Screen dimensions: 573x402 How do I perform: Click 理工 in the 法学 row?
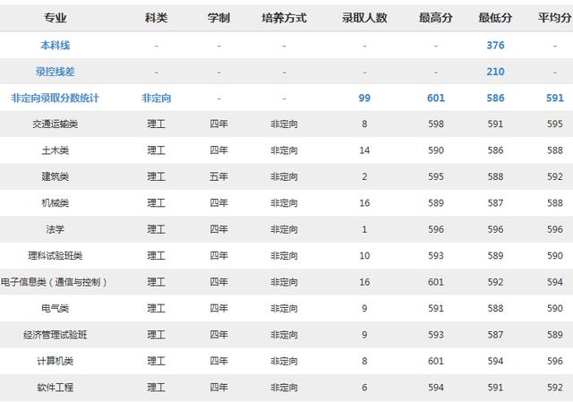tap(156, 229)
